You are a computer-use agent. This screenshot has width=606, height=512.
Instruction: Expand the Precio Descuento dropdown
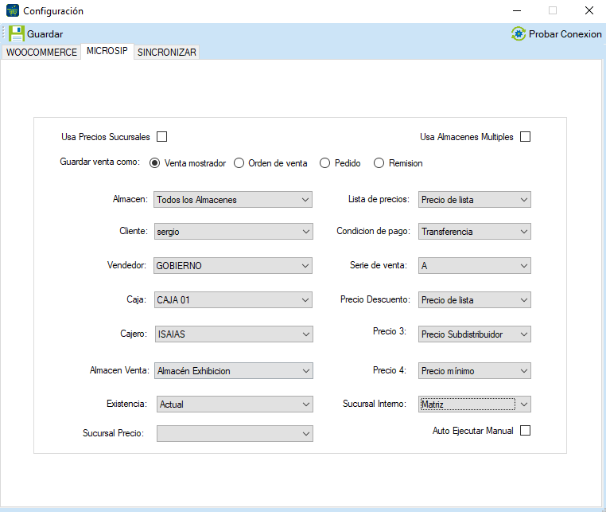pyautogui.click(x=475, y=300)
